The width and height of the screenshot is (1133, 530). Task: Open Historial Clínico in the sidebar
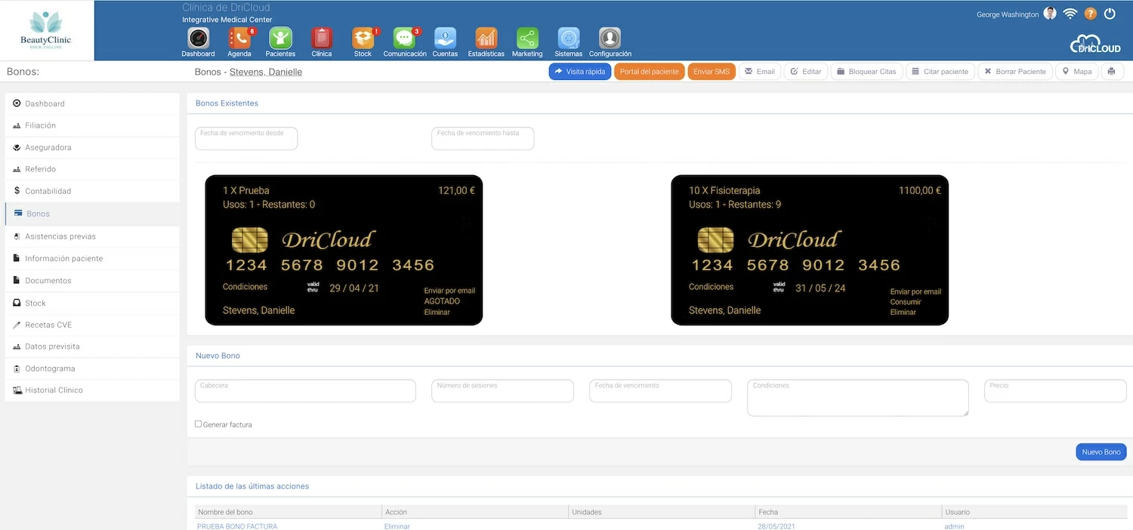(x=54, y=390)
